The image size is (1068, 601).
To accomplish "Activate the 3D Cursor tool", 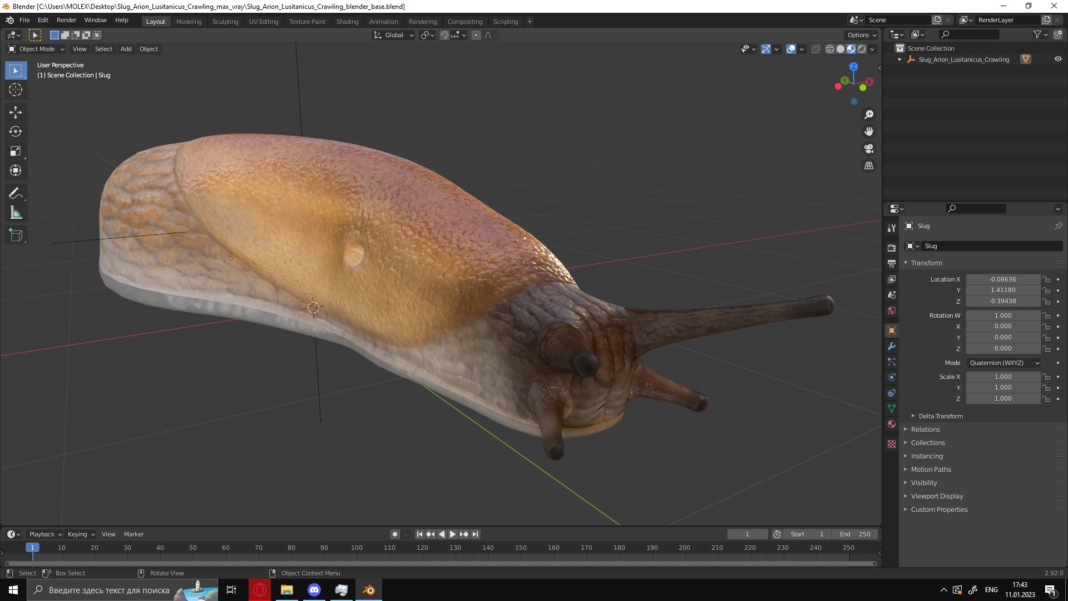I will (x=16, y=90).
